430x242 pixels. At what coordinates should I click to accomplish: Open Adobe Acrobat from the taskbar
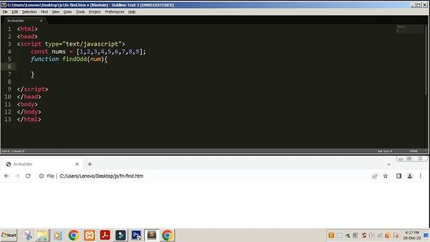click(105, 235)
